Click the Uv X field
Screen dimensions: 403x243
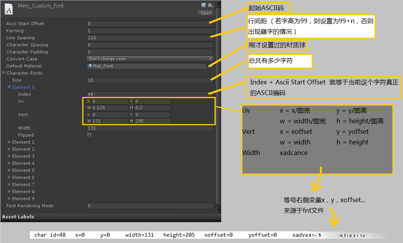(x=110, y=101)
